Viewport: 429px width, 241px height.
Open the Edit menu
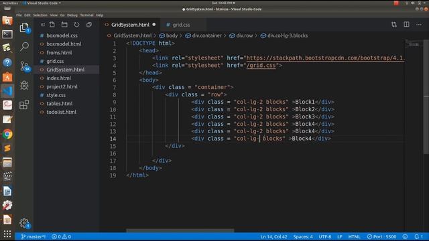click(x=27, y=15)
